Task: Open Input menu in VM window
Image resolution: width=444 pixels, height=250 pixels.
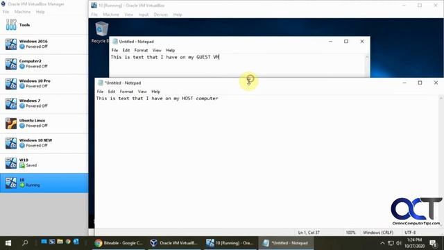Action: click(144, 15)
